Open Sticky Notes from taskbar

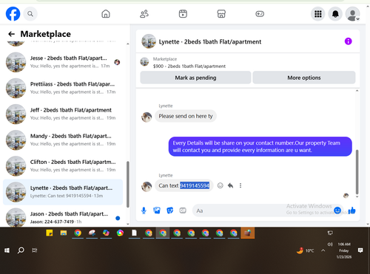pyautogui.click(x=50, y=233)
